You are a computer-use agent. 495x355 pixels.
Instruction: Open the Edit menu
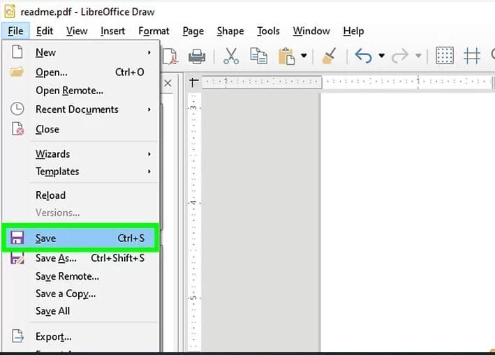pos(45,31)
